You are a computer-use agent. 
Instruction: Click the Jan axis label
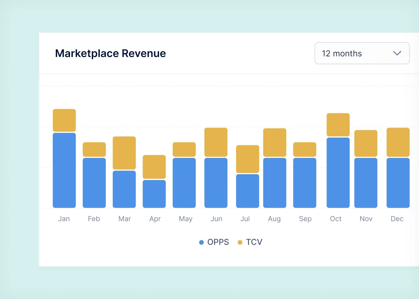coord(64,219)
